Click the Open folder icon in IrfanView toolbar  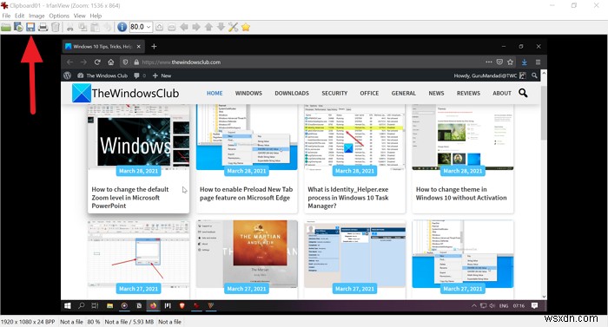(x=6, y=27)
